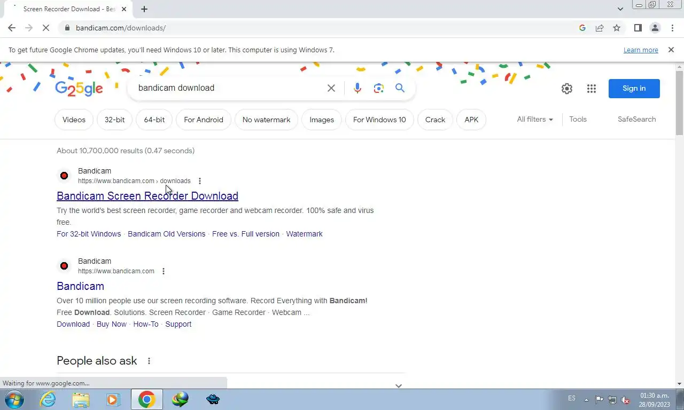The height and width of the screenshot is (410, 684).
Task: Search by image with Google Lens
Action: (x=379, y=88)
